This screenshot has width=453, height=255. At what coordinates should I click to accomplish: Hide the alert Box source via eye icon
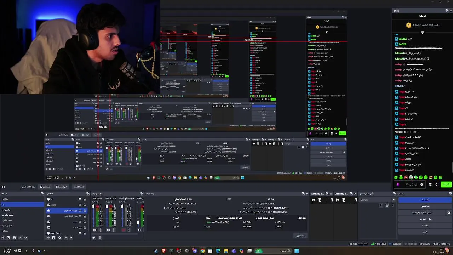click(x=80, y=233)
